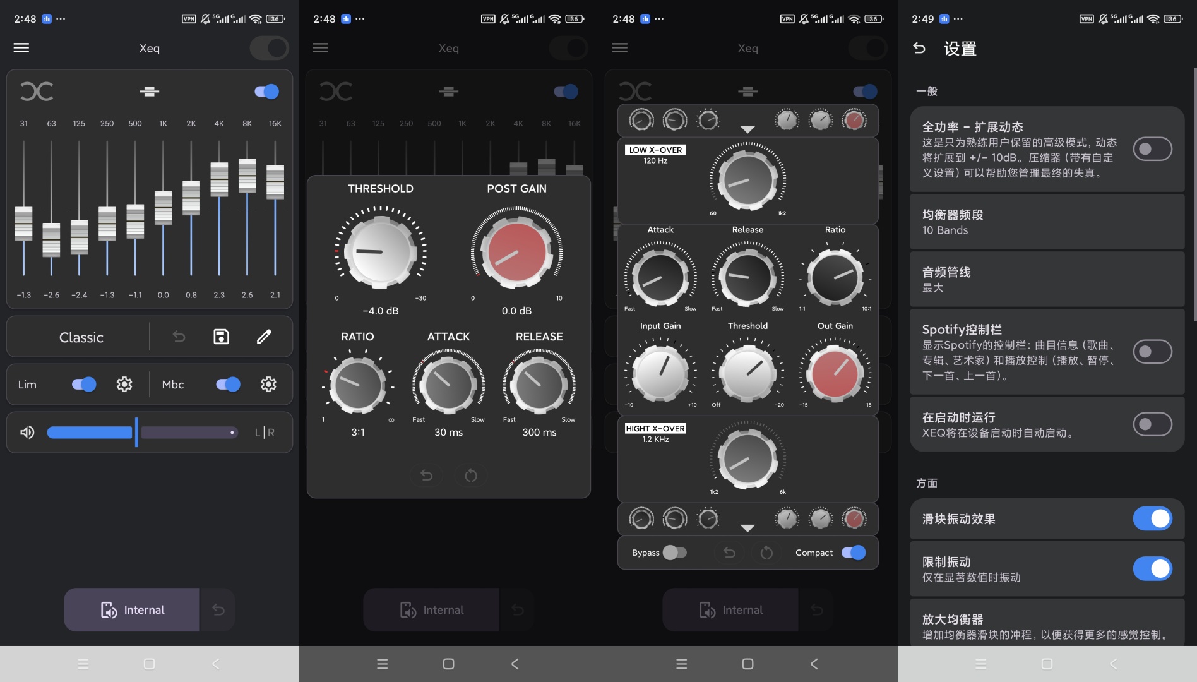Tap the L|R balance indicator
This screenshot has height=682, width=1197.
[x=265, y=433]
